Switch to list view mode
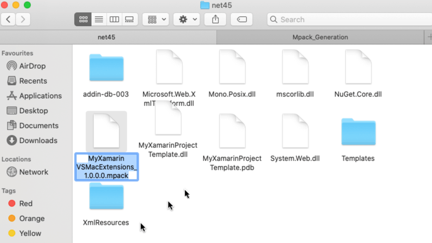This screenshot has width=432, height=243. pyautogui.click(x=99, y=19)
